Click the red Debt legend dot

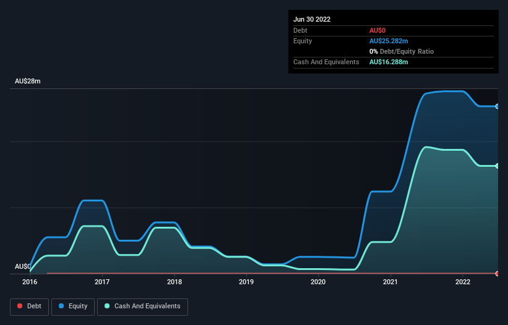point(20,306)
